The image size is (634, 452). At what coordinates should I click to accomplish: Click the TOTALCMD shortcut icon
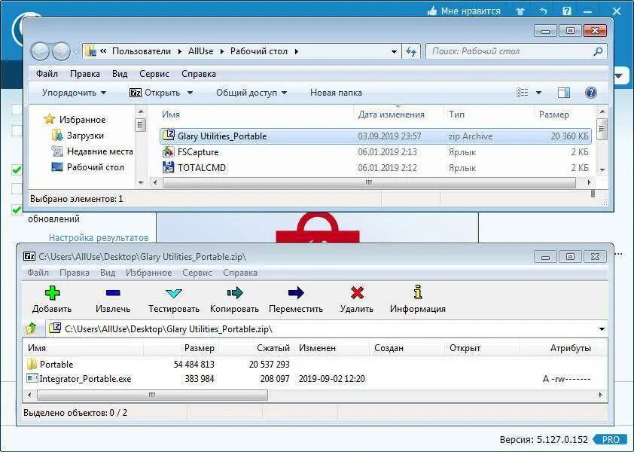(x=168, y=167)
